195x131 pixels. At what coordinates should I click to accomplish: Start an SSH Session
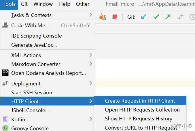[48, 93]
